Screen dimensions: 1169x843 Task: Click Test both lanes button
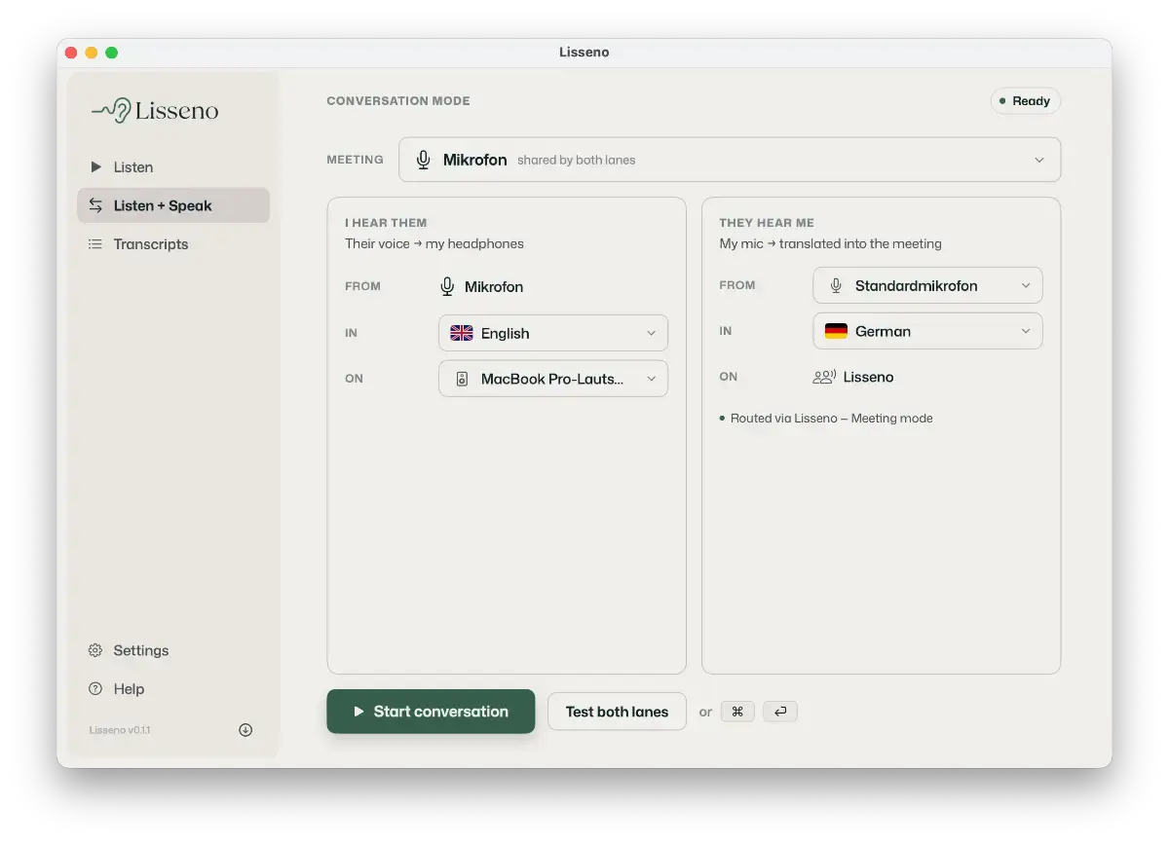617,712
